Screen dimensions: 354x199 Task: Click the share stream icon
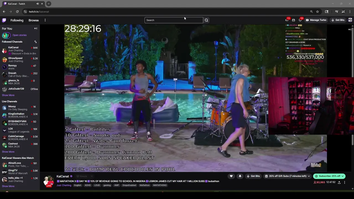[x=339, y=182]
